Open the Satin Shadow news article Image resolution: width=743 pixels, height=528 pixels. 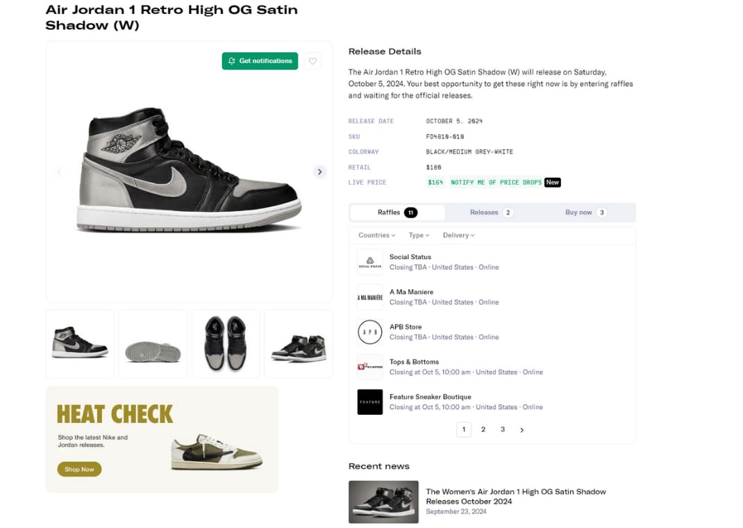515,496
